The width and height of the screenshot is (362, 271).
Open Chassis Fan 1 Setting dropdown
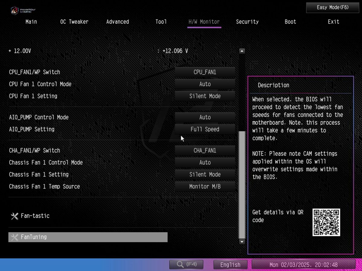[205, 175]
